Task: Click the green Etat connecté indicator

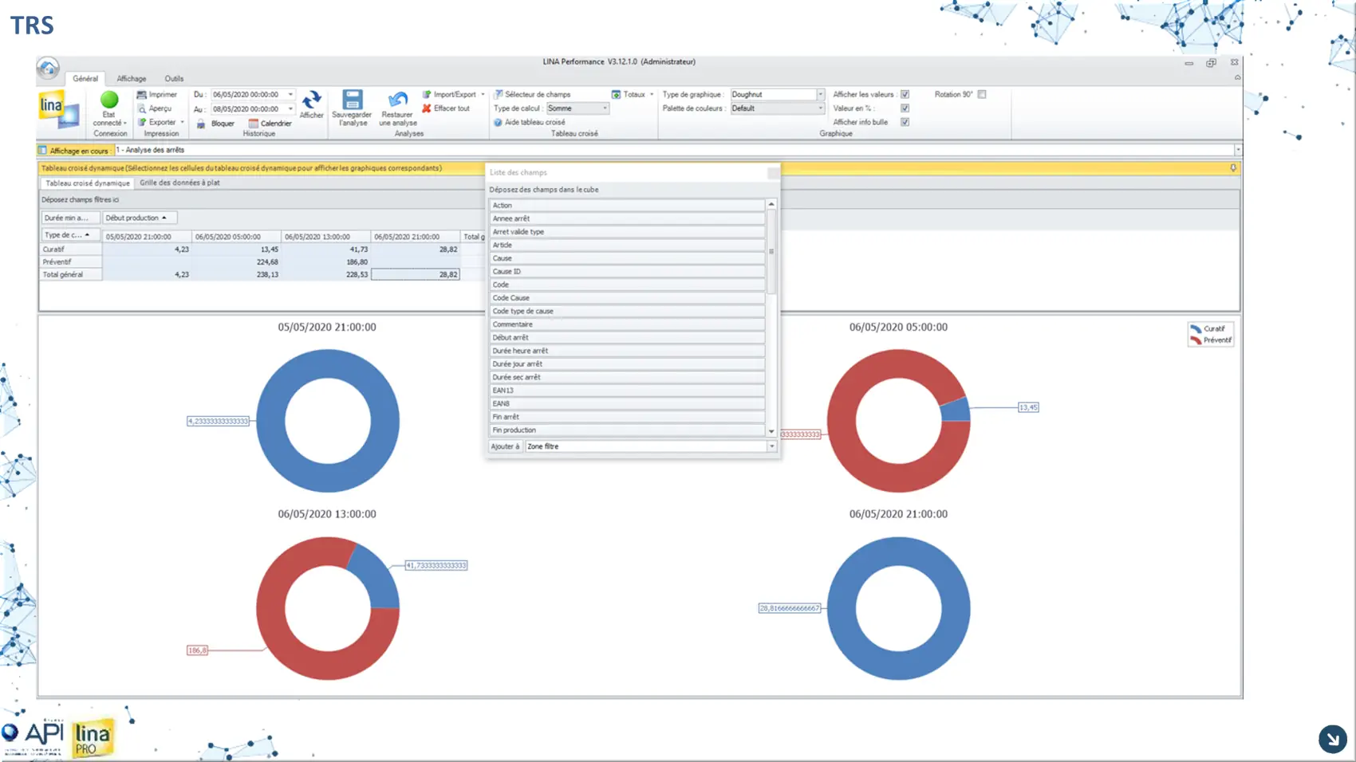Action: (x=109, y=100)
